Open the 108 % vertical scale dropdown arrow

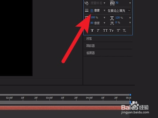105,17
